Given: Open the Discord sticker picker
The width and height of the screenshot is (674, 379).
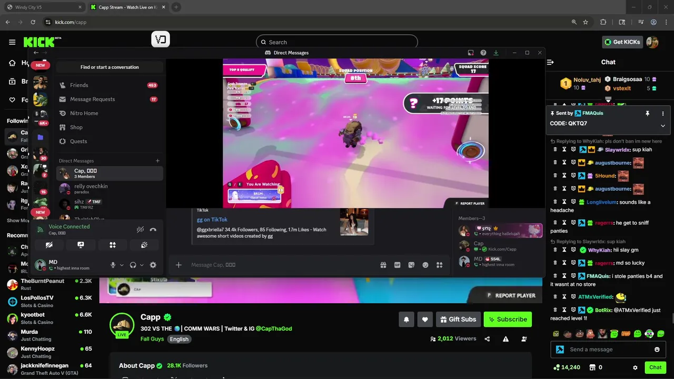Looking at the screenshot, I should point(411,265).
